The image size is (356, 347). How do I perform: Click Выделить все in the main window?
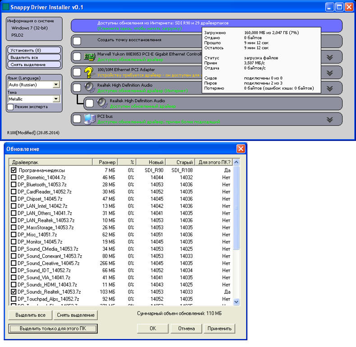coord(34,57)
